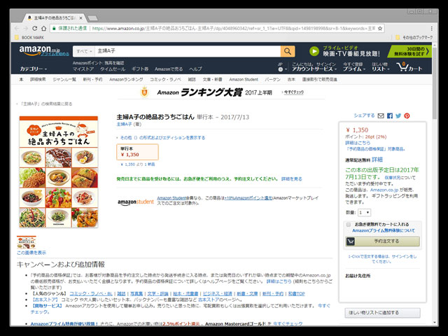Click the small cover thumbnail
448x336 pixels.
coord(27,242)
